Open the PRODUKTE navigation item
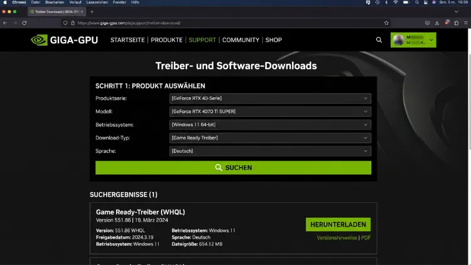This screenshot has height=265, width=471. 166,40
